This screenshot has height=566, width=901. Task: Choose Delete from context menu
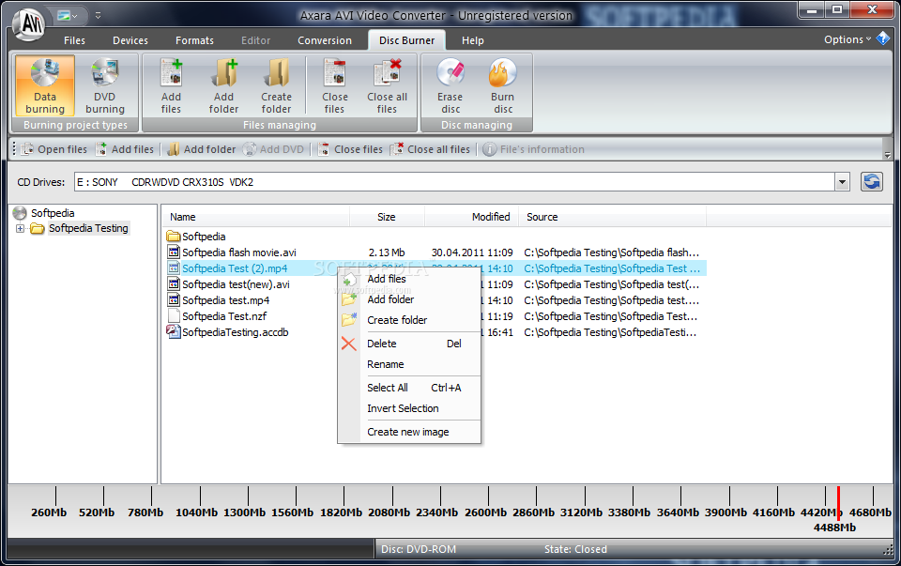(x=409, y=344)
